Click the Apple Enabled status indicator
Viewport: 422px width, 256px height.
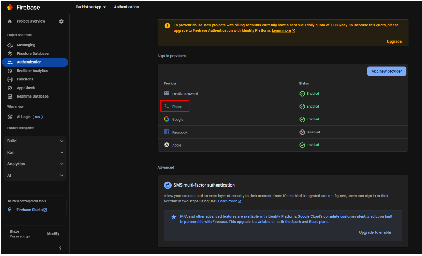(309, 145)
